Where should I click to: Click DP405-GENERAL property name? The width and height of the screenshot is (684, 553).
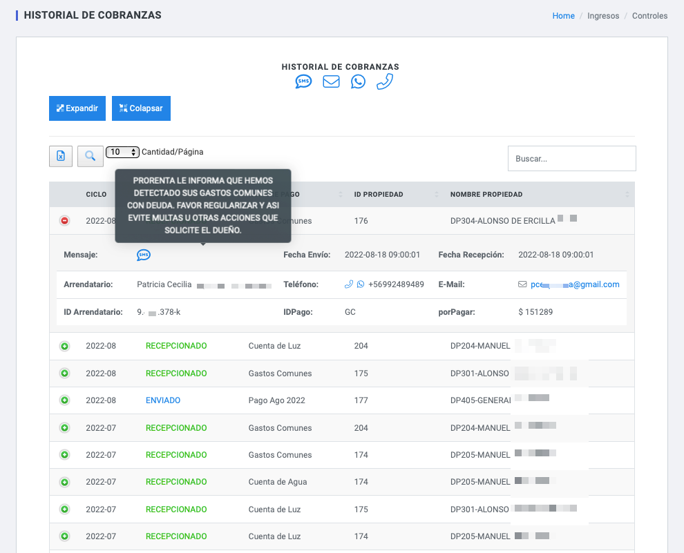tap(480, 400)
